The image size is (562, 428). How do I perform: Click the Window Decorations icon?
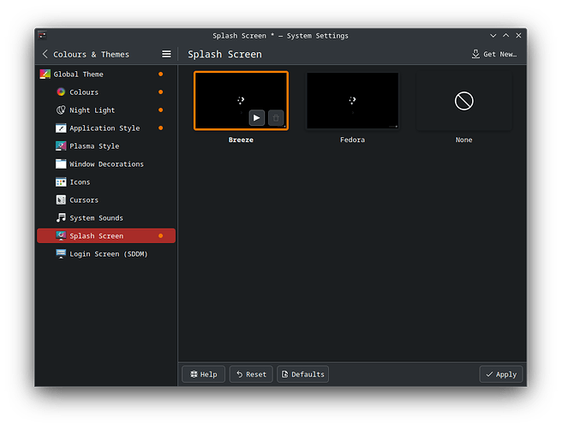point(61,163)
